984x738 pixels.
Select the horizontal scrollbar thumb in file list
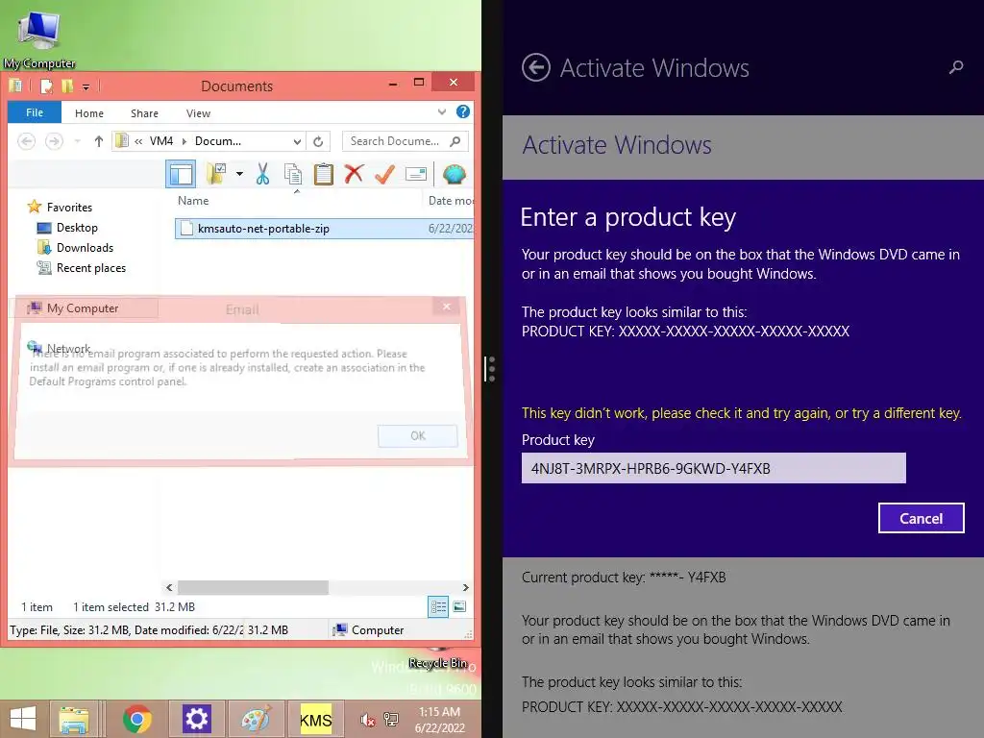tap(253, 587)
